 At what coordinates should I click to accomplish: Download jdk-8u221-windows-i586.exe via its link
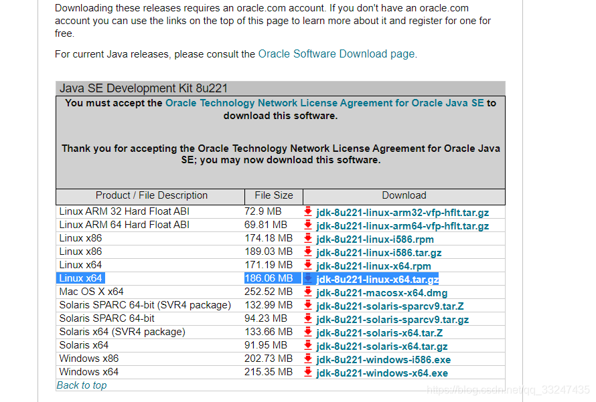pyautogui.click(x=383, y=360)
